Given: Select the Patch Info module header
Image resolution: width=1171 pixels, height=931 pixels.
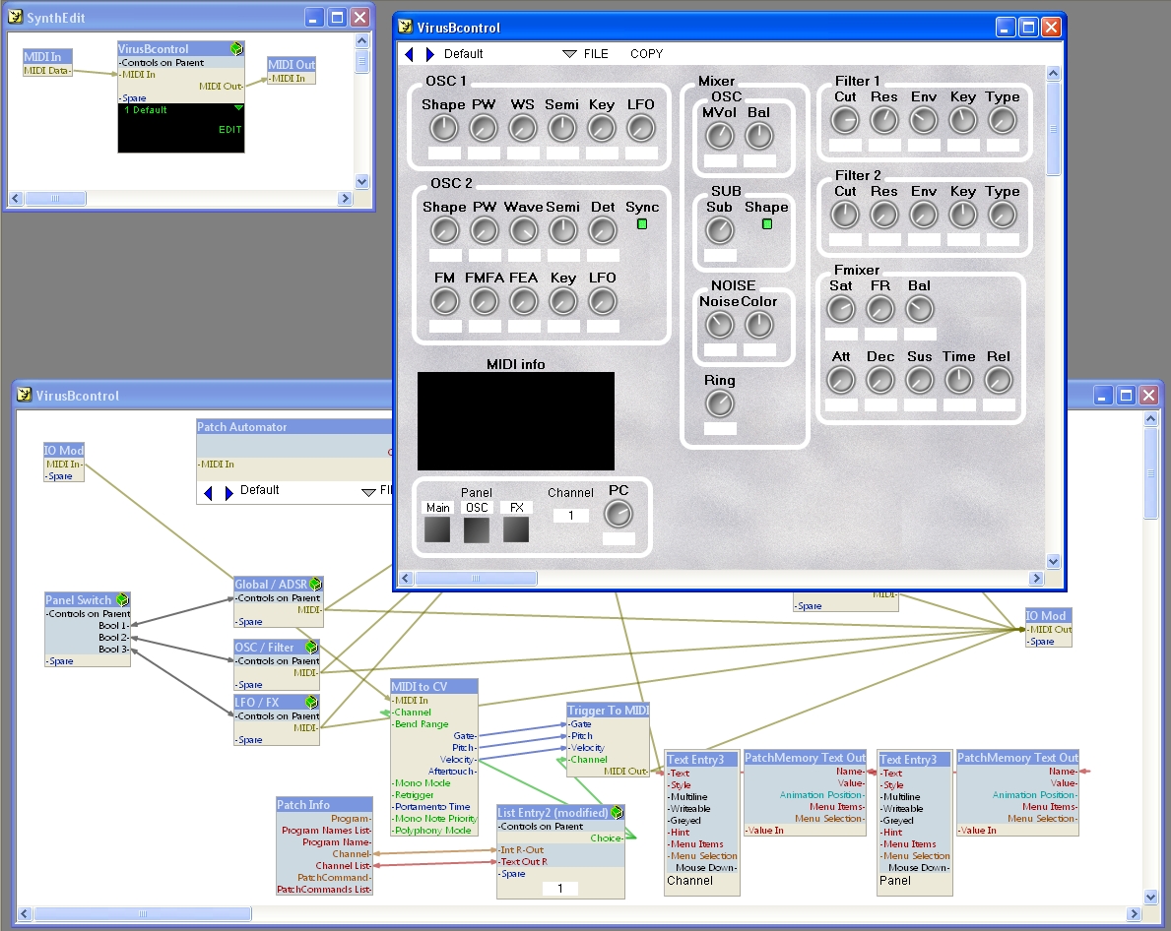Looking at the screenshot, I should click(x=324, y=804).
